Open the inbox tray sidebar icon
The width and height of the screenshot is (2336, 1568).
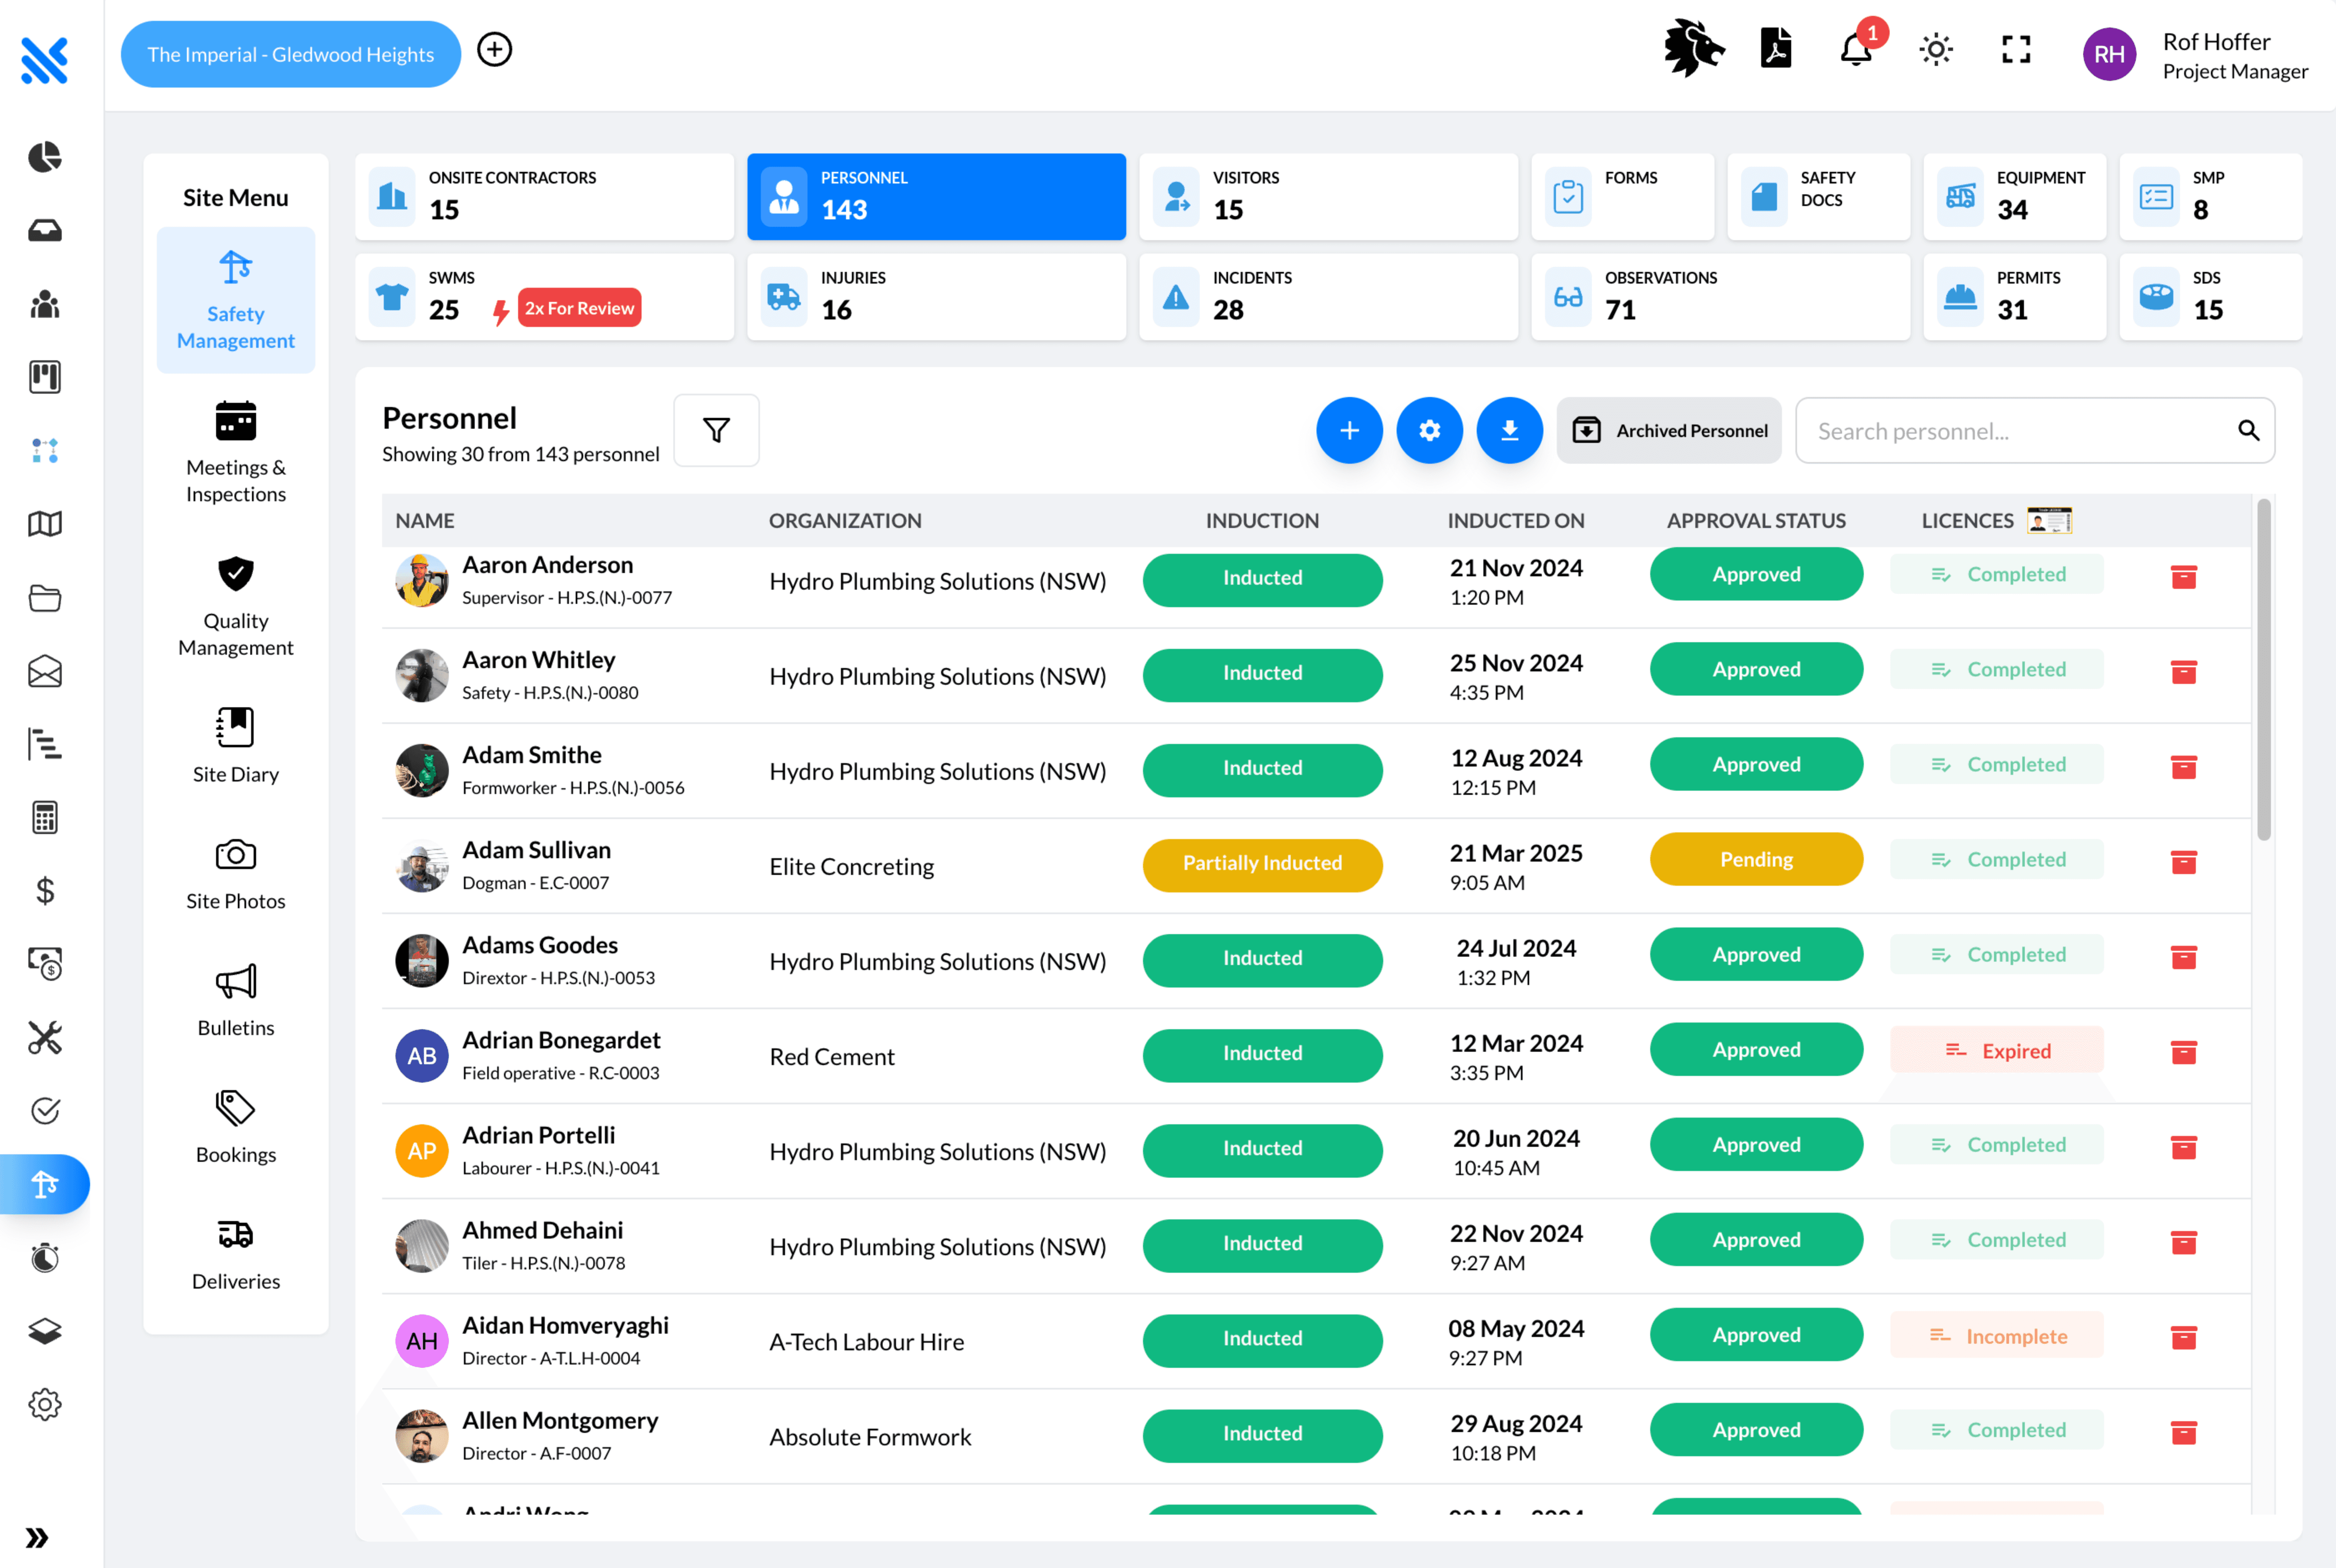click(45, 231)
